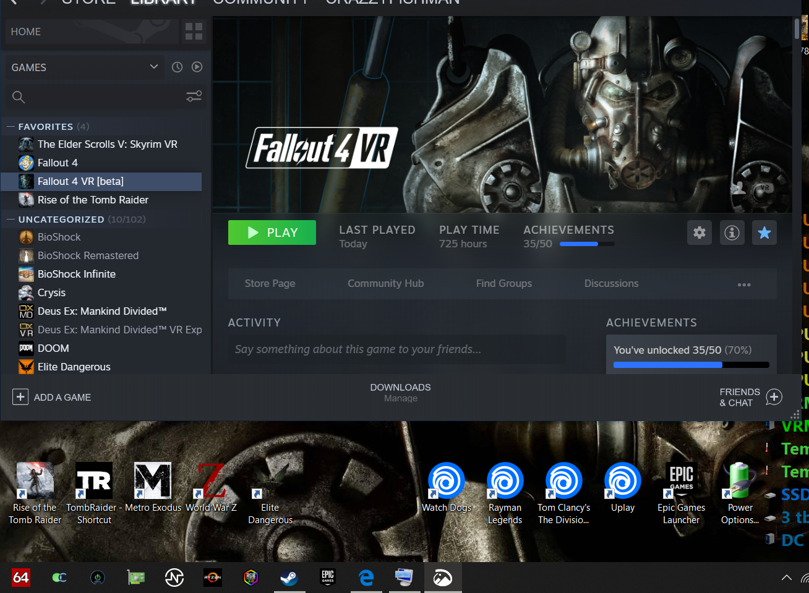Open the GAMES filter dropdown
This screenshot has width=809, height=593.
(85, 67)
